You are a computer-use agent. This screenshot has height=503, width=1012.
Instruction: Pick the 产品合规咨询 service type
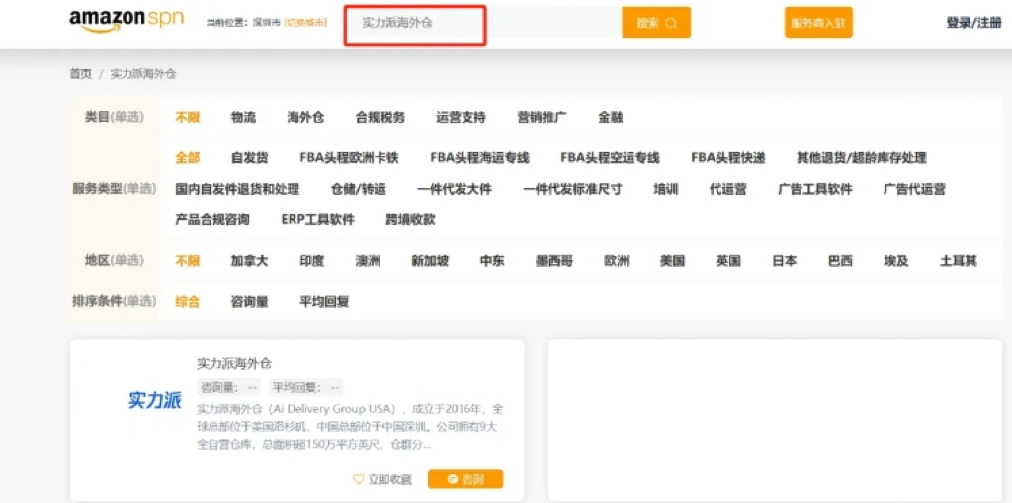212,219
